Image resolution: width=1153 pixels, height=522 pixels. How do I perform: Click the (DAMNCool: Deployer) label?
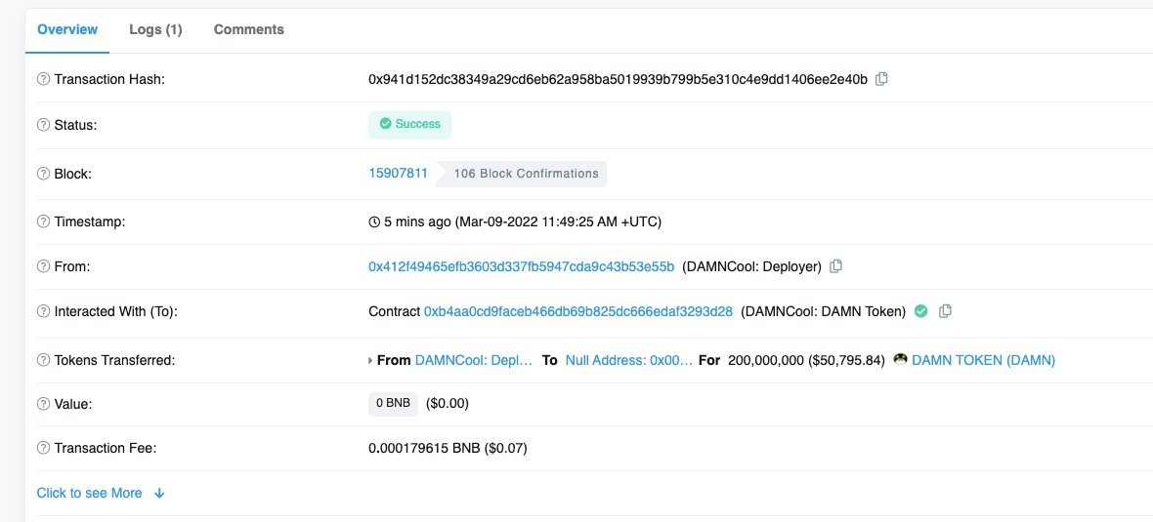click(x=752, y=266)
